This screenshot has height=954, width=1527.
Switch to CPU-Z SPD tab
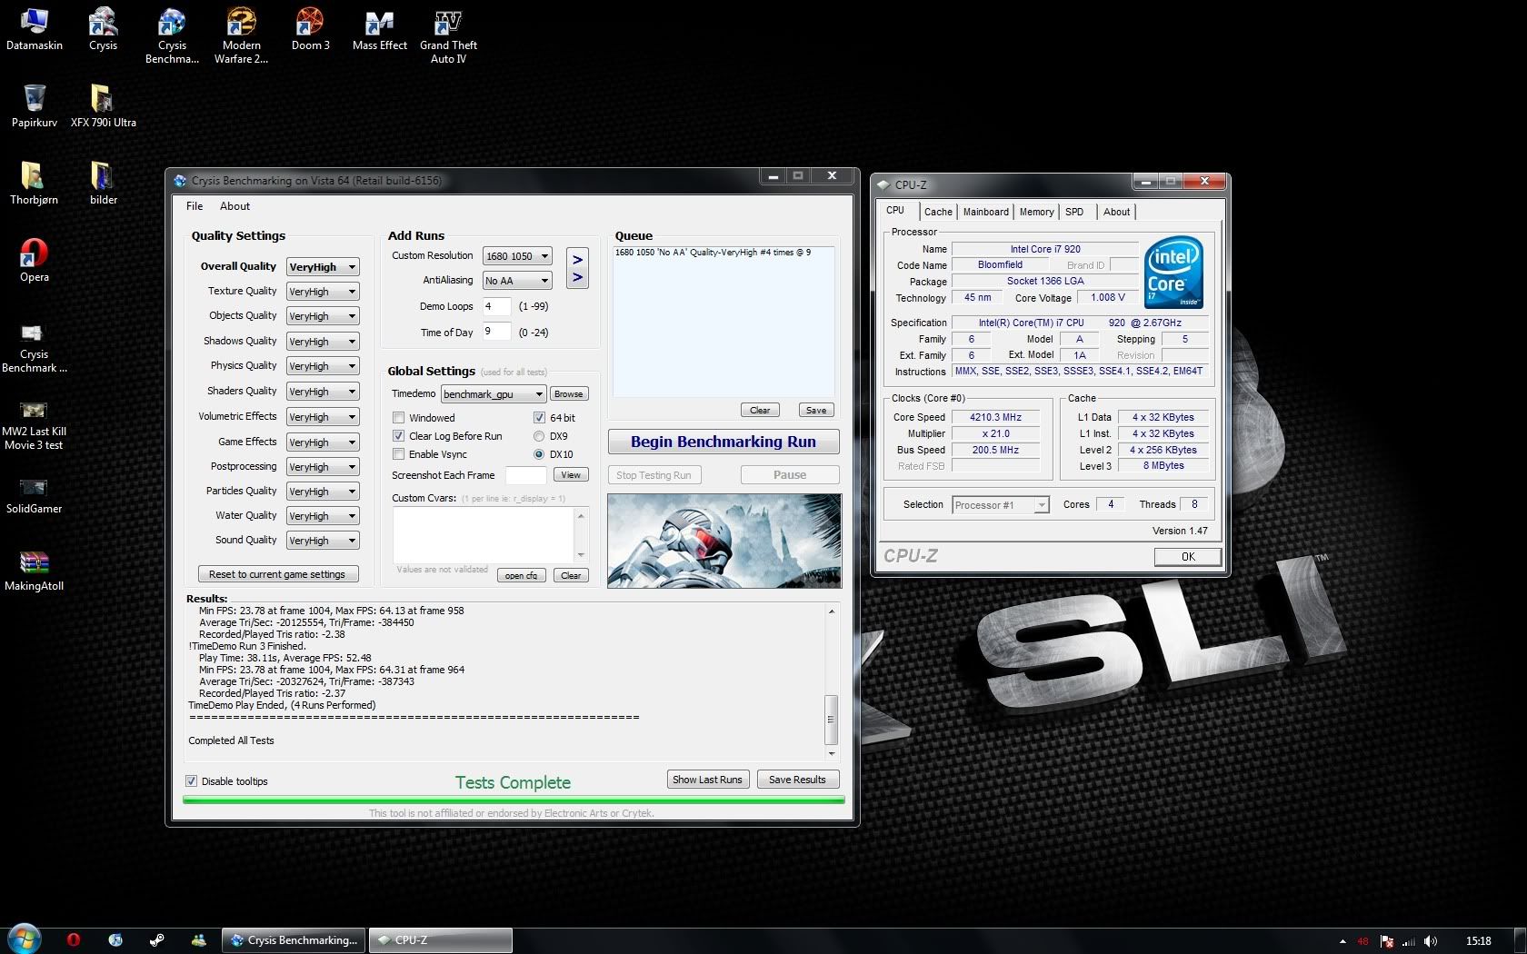[x=1074, y=212]
